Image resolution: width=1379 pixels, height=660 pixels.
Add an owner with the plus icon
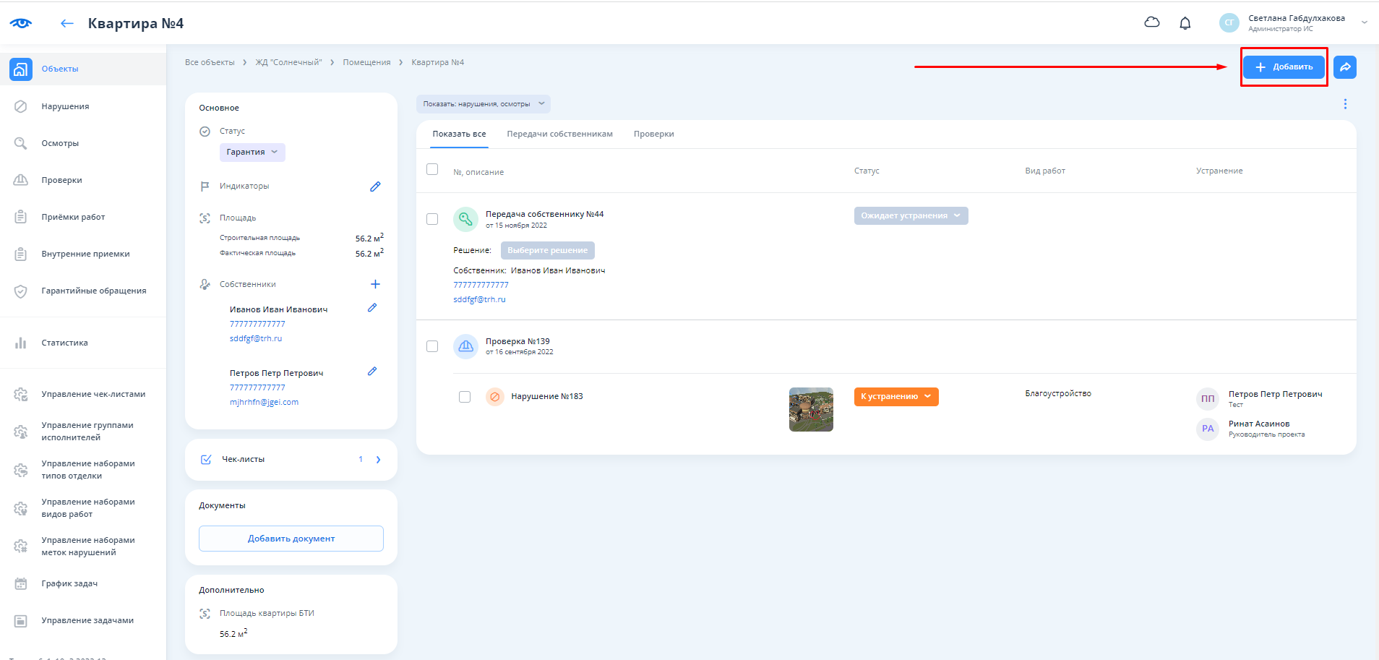(x=375, y=284)
